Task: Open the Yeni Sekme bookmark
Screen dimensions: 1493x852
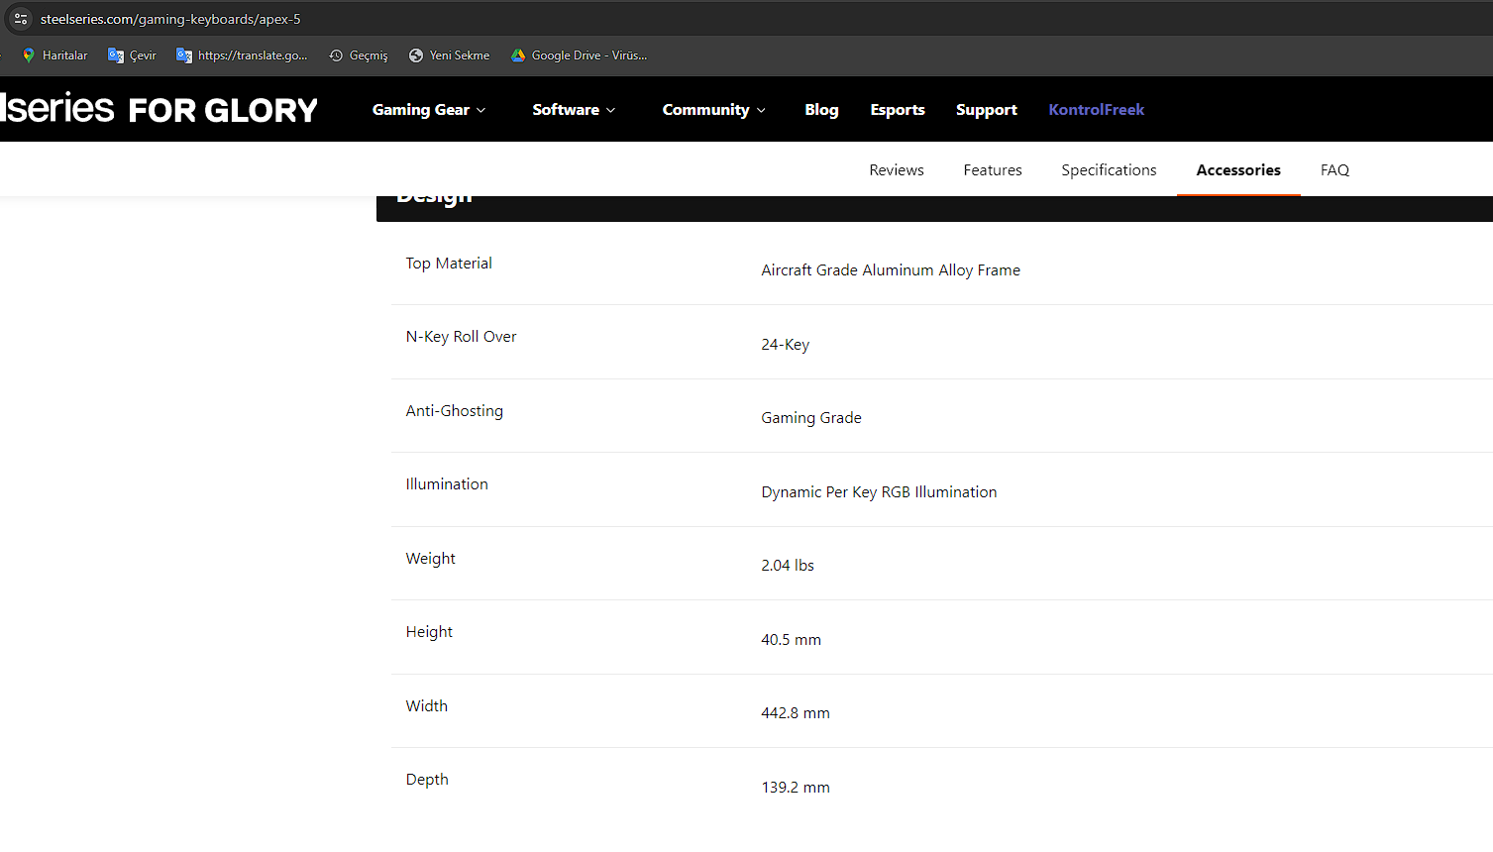Action: click(x=450, y=55)
